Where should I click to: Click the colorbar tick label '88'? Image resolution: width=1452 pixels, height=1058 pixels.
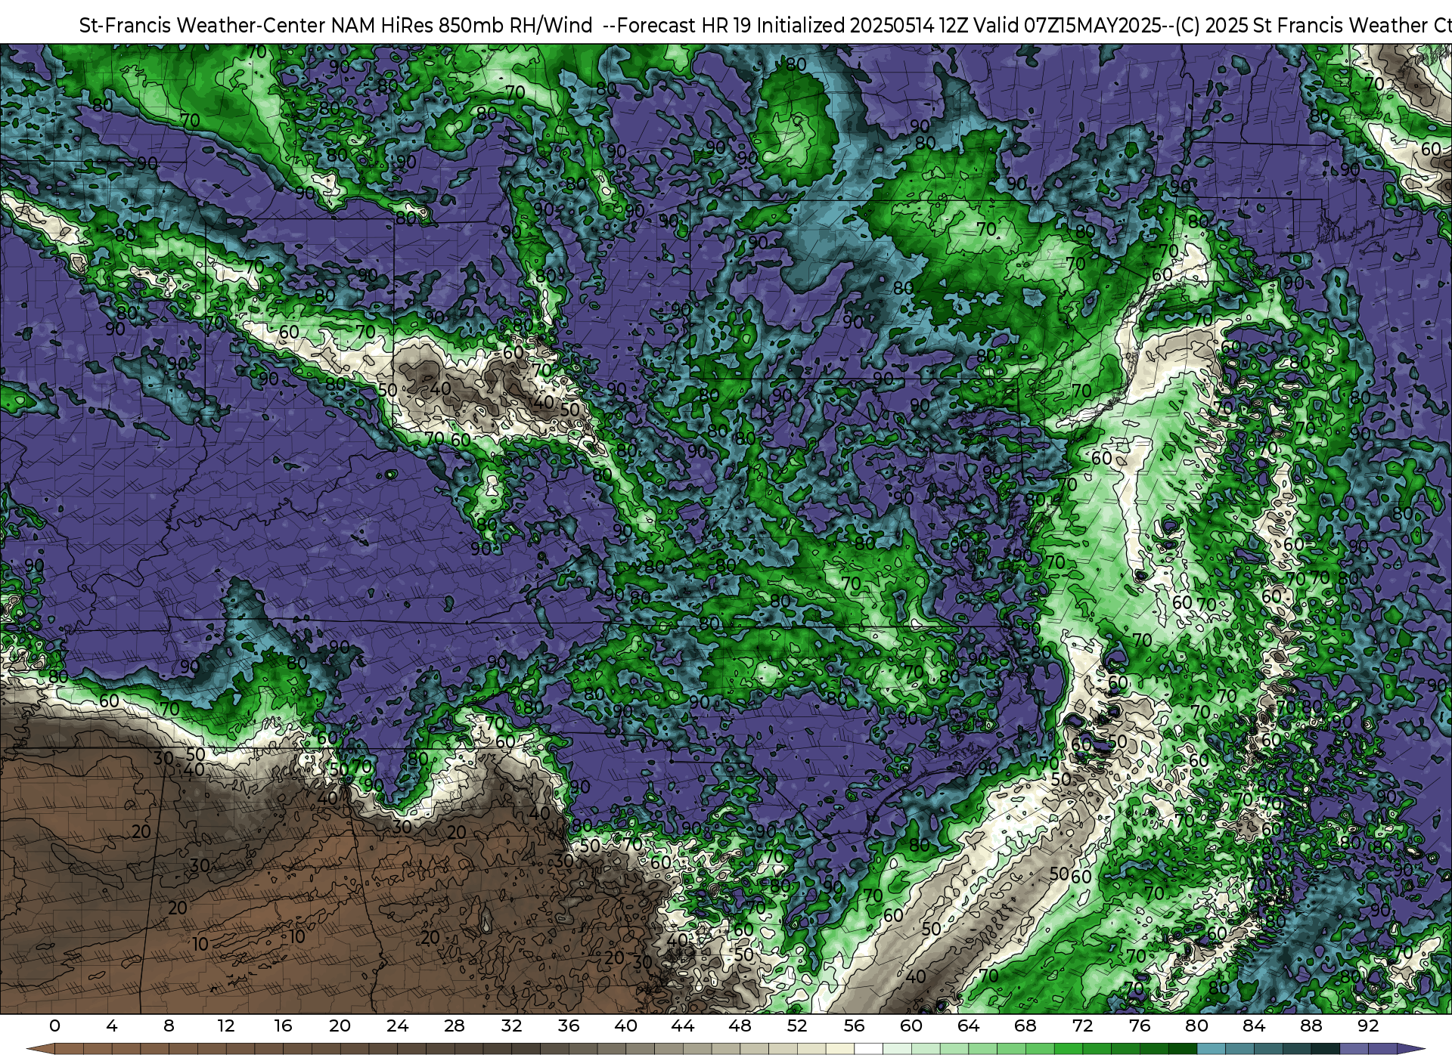click(x=1311, y=1026)
